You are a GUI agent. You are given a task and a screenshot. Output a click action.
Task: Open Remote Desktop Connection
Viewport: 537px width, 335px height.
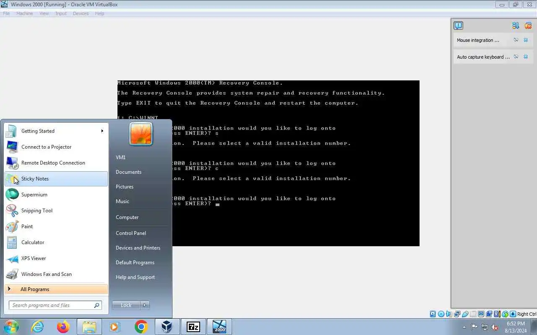pyautogui.click(x=56, y=163)
